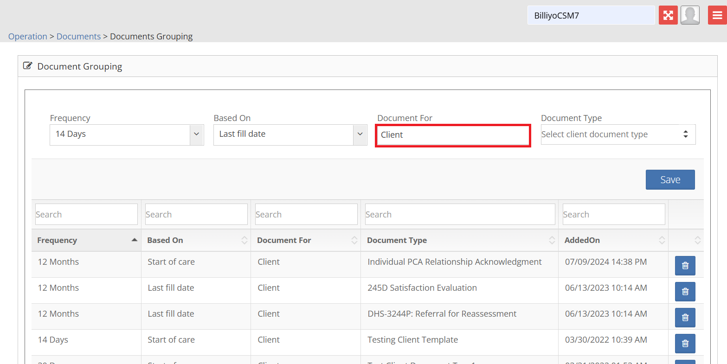Viewport: 727px width, 364px height.
Task: Delete the Individual PCA Relationship Acknowledgment row
Action: pyautogui.click(x=685, y=266)
